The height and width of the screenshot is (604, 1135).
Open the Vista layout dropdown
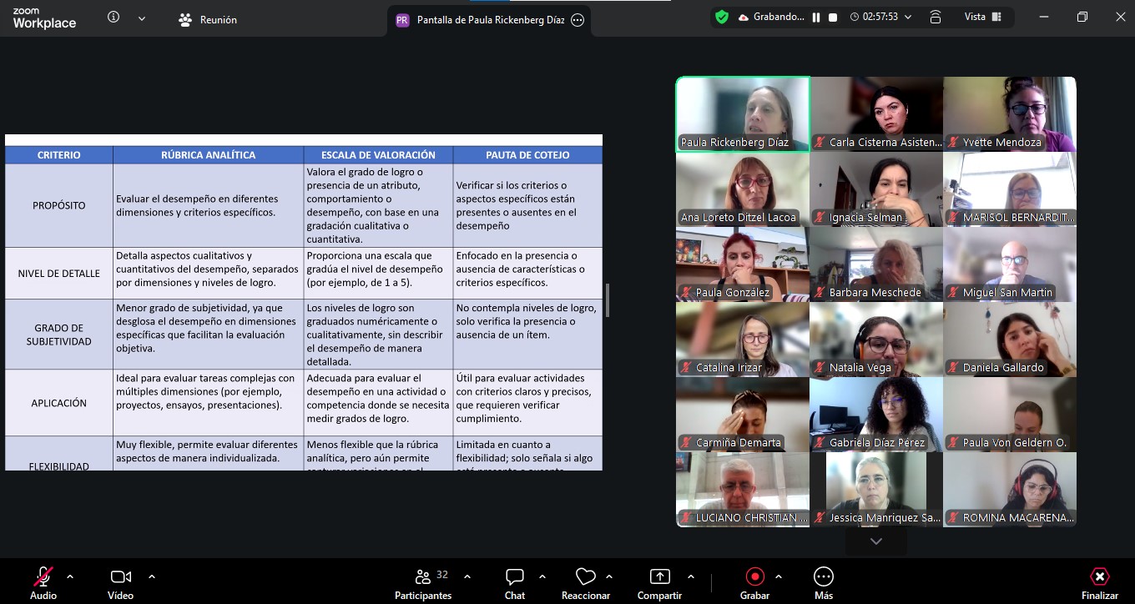tap(983, 17)
